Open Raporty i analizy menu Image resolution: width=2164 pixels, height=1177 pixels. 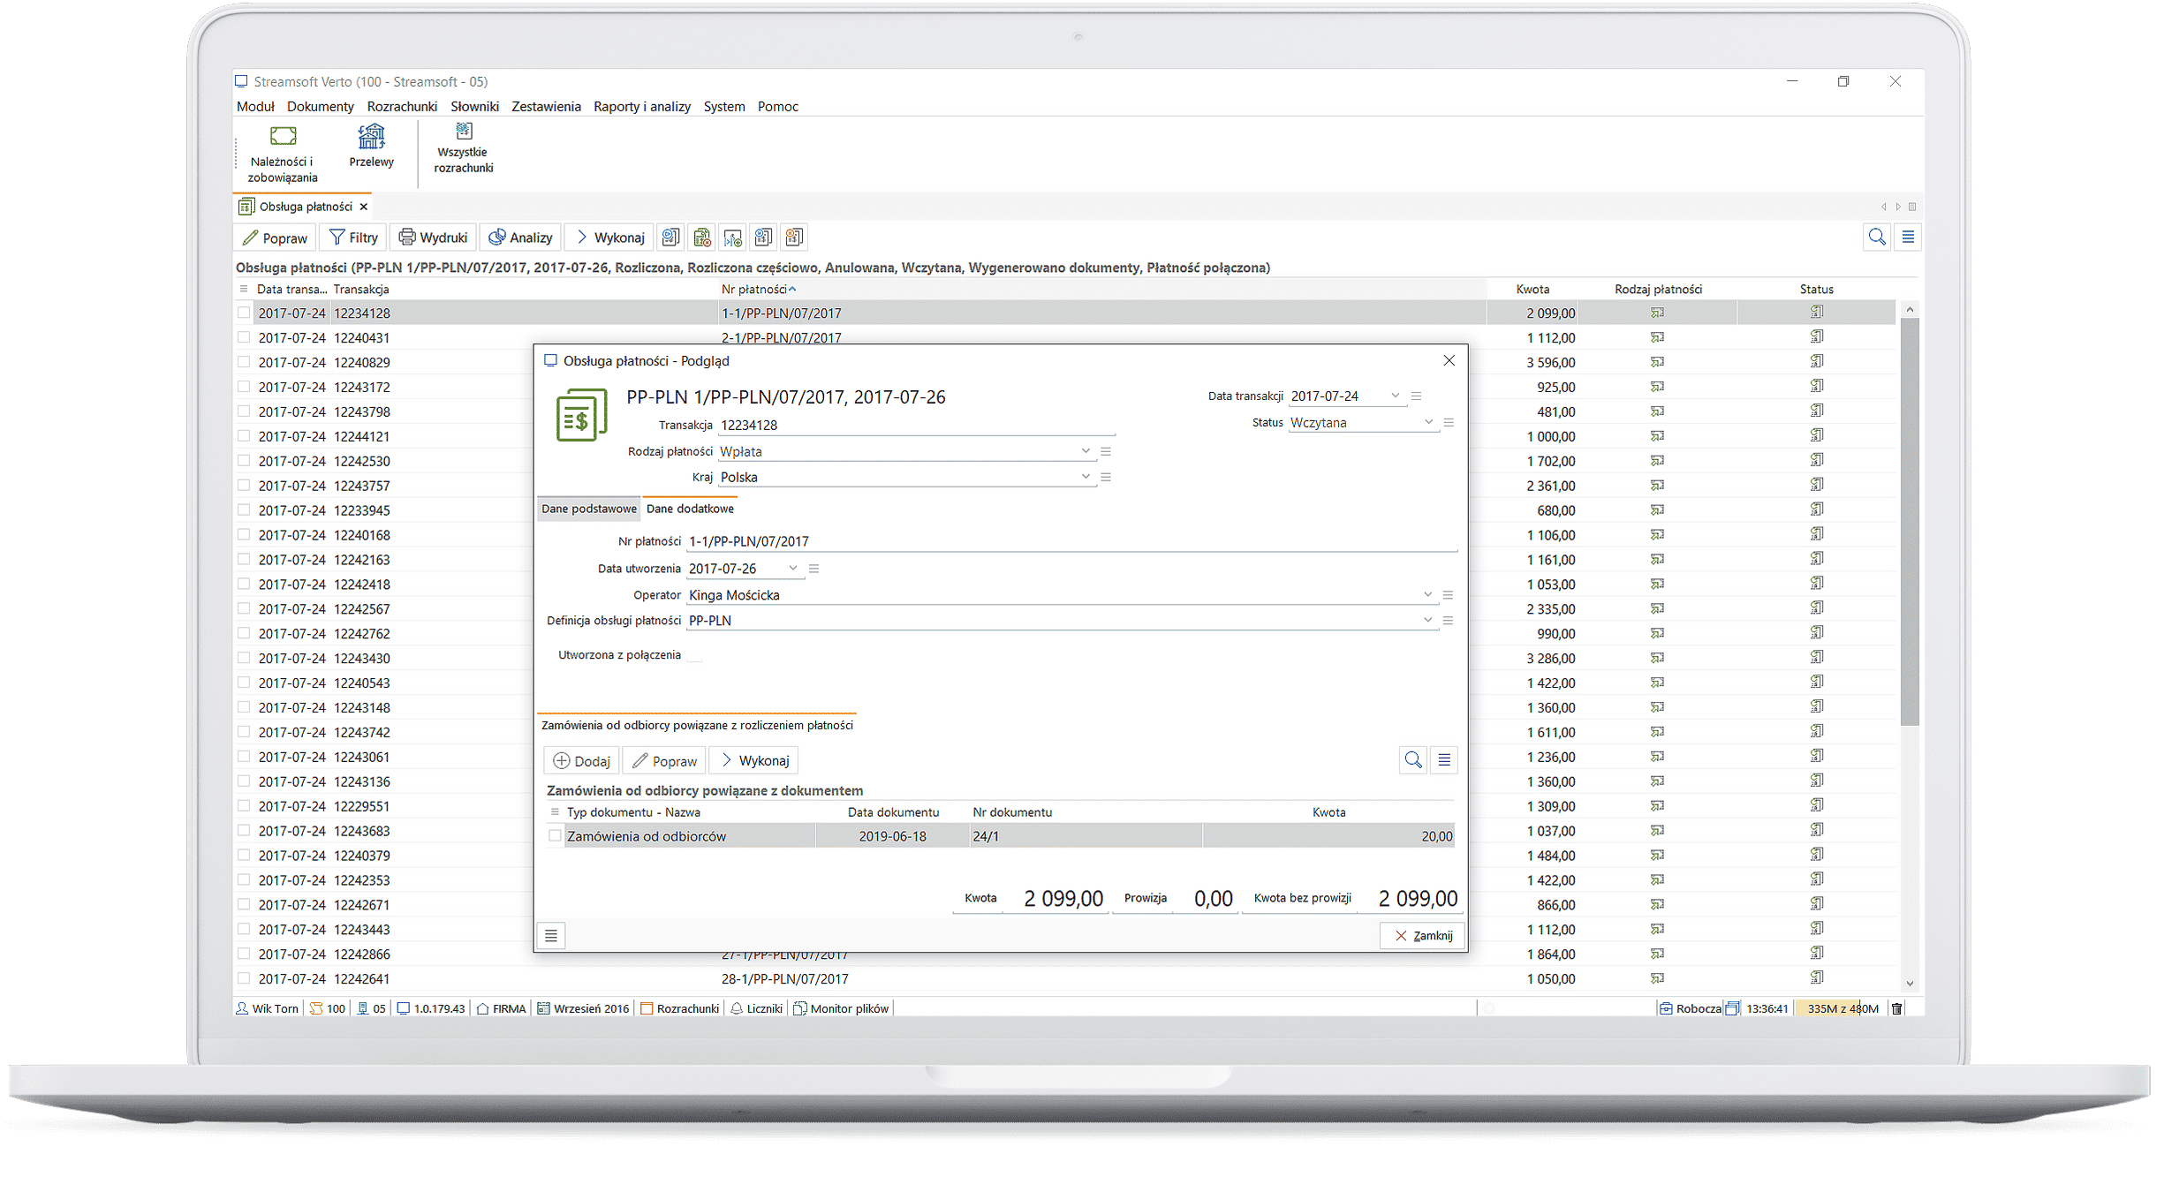(642, 107)
